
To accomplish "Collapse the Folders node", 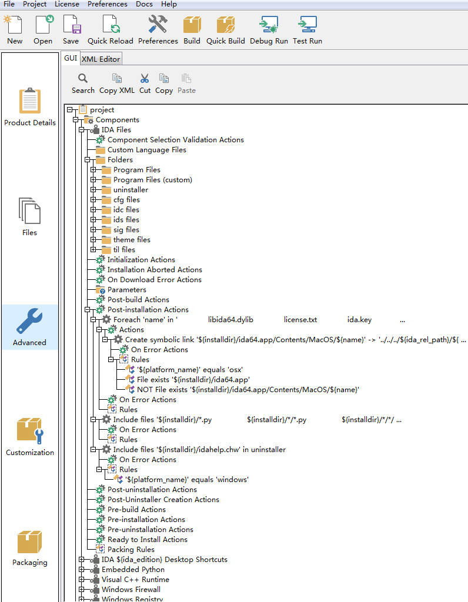I will point(88,160).
